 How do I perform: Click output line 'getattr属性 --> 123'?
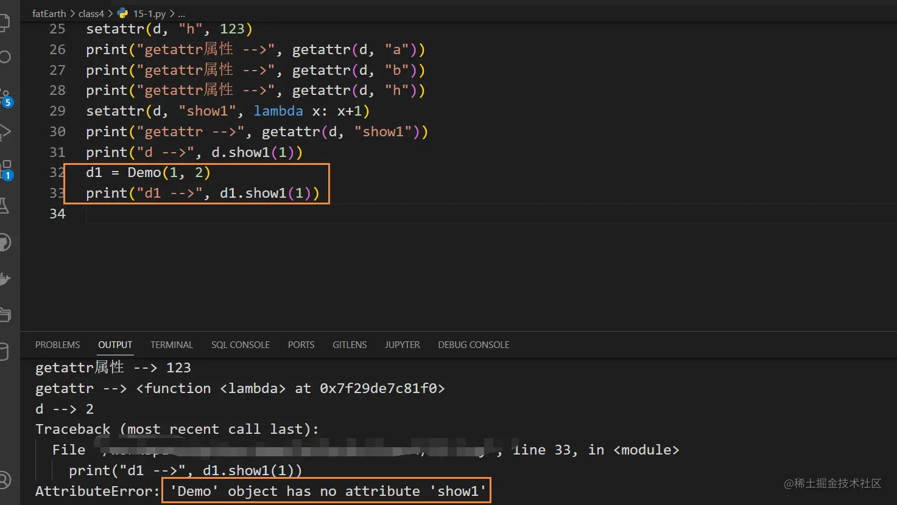tap(113, 367)
